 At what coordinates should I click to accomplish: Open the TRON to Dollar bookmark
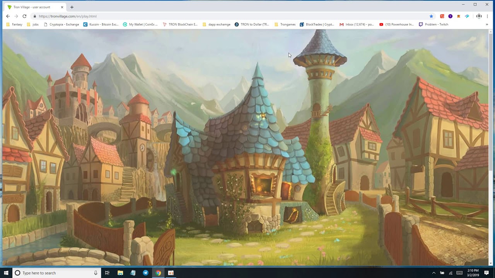coord(252,24)
